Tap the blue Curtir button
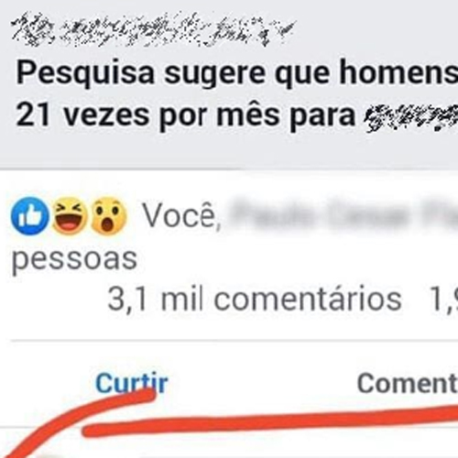Viewport: 458px width, 458px height. coord(132,383)
